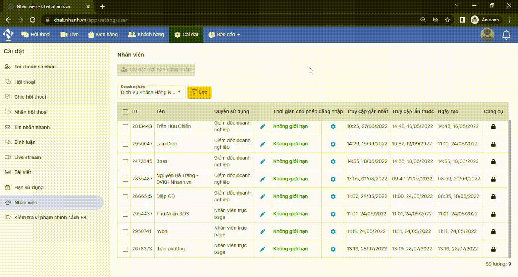Expand the Báo cáo menu

224,35
